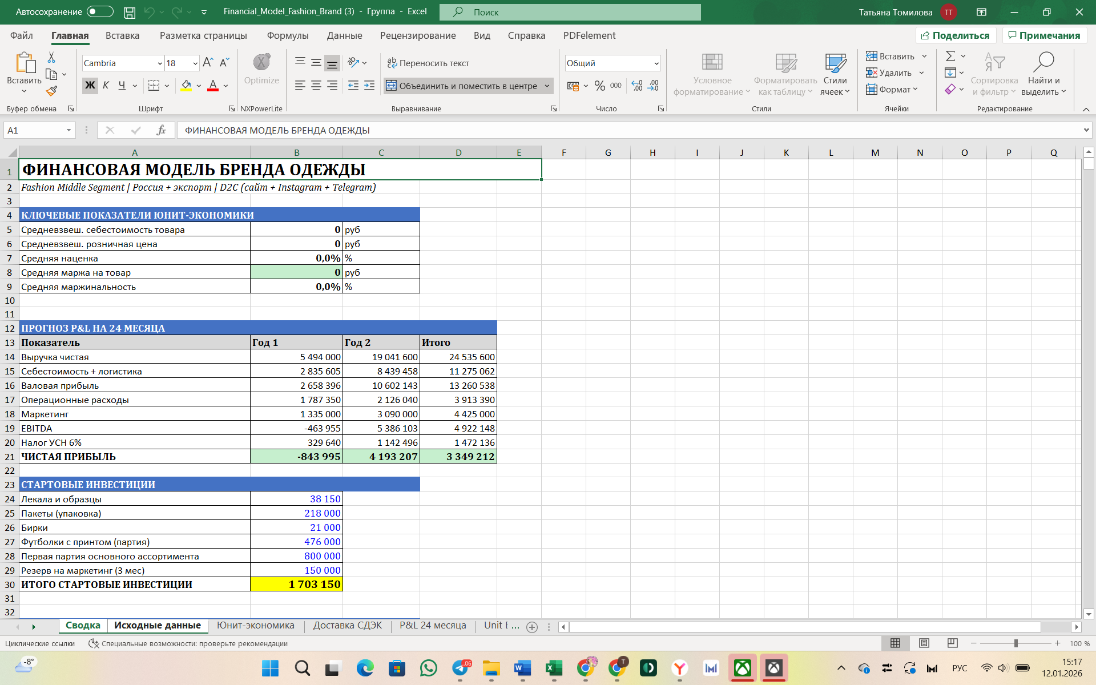Open the font name dropdown Cambria

(x=160, y=63)
